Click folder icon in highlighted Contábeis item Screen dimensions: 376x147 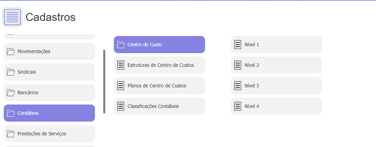(11, 113)
